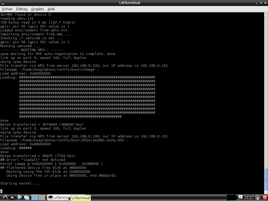Open the LXDE start menu icon
Screen dimensions: 268x201
tap(4, 198)
